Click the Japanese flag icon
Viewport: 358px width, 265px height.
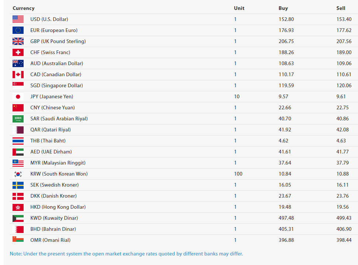pos(18,96)
